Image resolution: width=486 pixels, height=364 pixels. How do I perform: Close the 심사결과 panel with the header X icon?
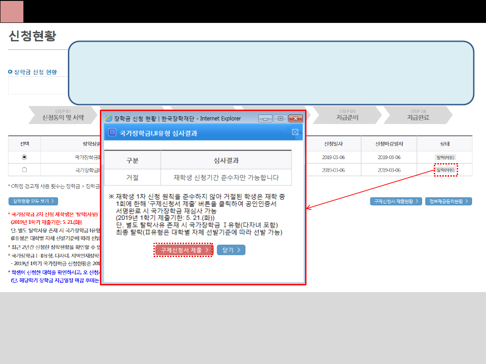pos(295,132)
